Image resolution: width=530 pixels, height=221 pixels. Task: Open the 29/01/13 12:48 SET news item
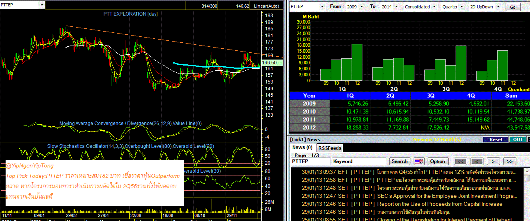[x=406, y=188]
